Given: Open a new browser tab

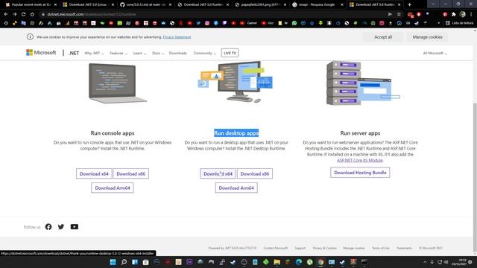Looking at the screenshot, I should tap(409, 4).
